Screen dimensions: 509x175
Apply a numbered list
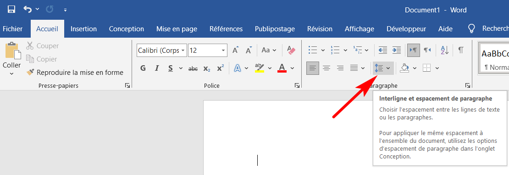335,50
